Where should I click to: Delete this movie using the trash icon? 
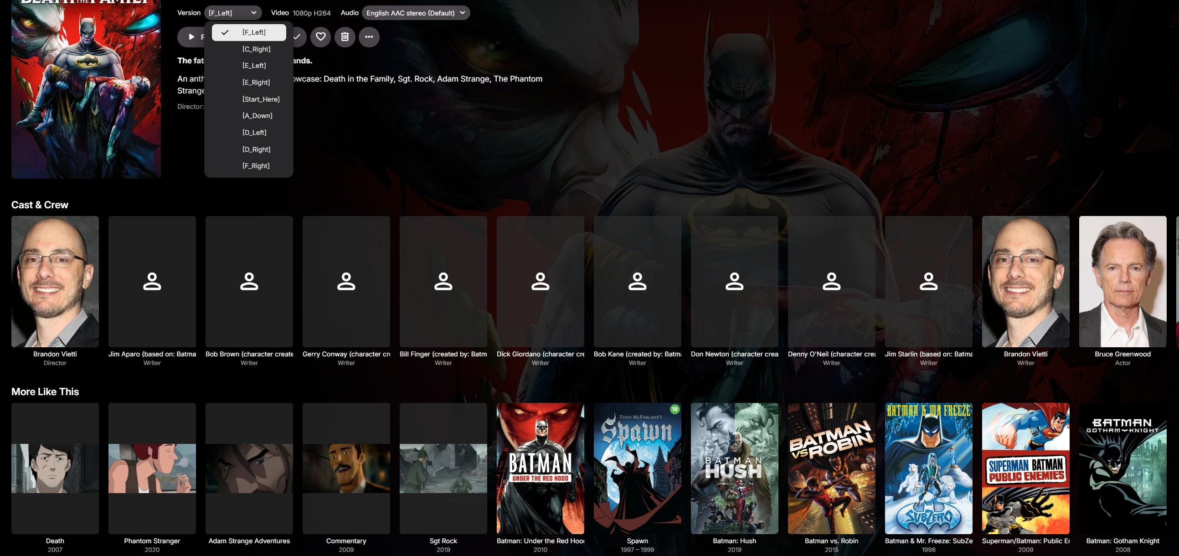345,36
